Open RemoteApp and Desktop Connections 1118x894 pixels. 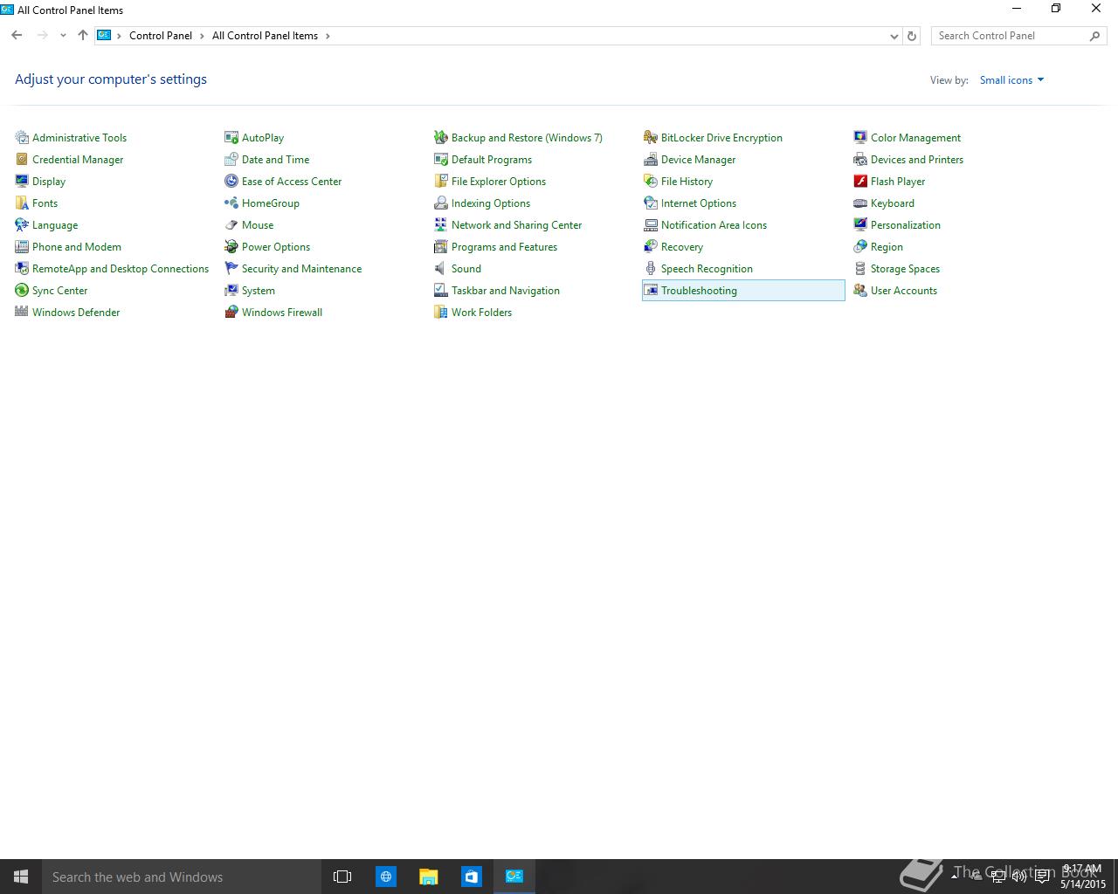[121, 269]
